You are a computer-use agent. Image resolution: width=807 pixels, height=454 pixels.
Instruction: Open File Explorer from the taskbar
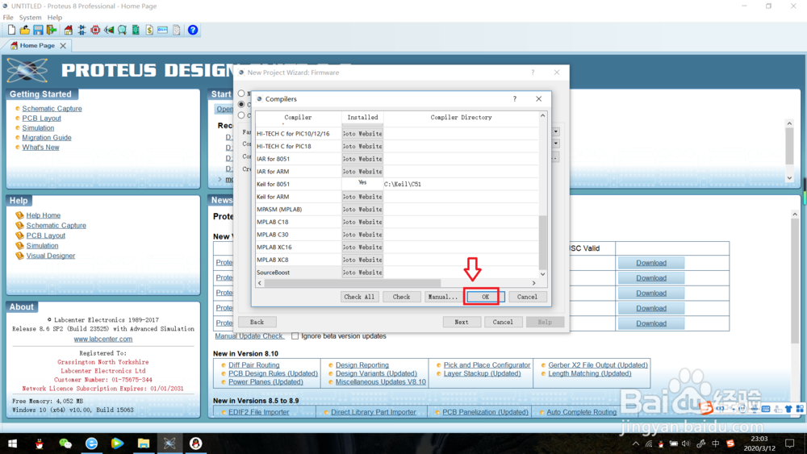pyautogui.click(x=143, y=444)
